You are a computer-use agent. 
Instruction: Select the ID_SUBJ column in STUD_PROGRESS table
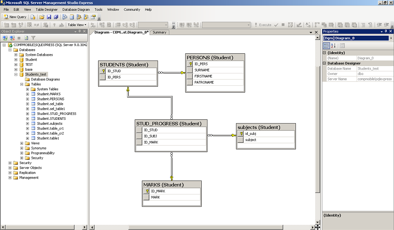(x=171, y=136)
